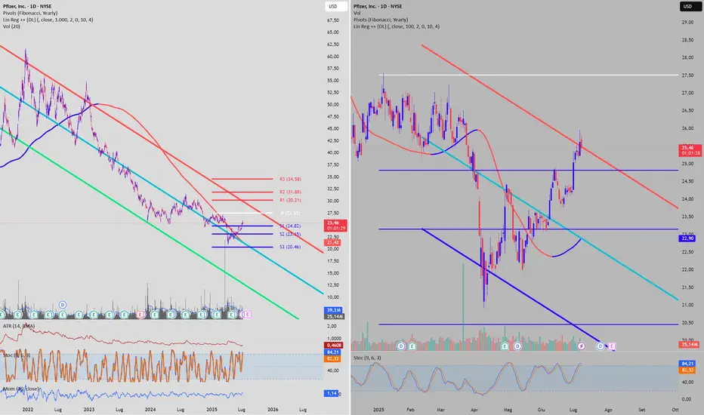Select Pivots (Fibonacci, Yearly) legend on right chart
The width and height of the screenshot is (704, 415).
(381, 20)
